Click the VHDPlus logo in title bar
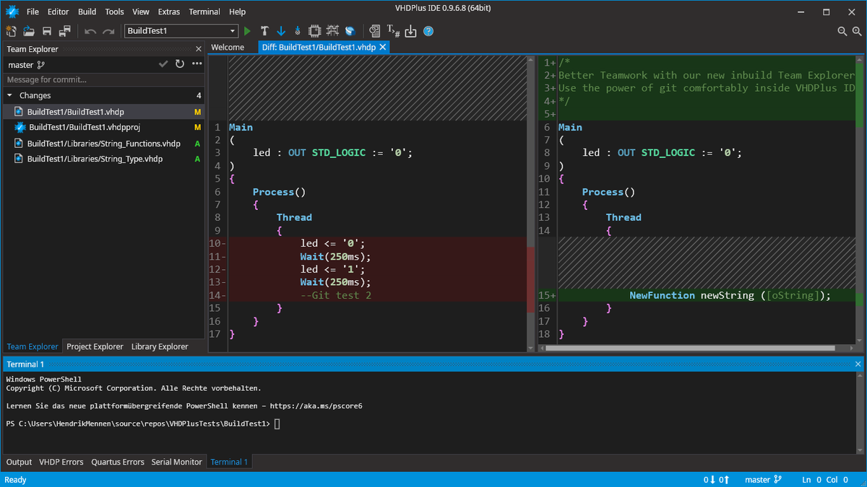The width and height of the screenshot is (867, 487). tap(12, 12)
